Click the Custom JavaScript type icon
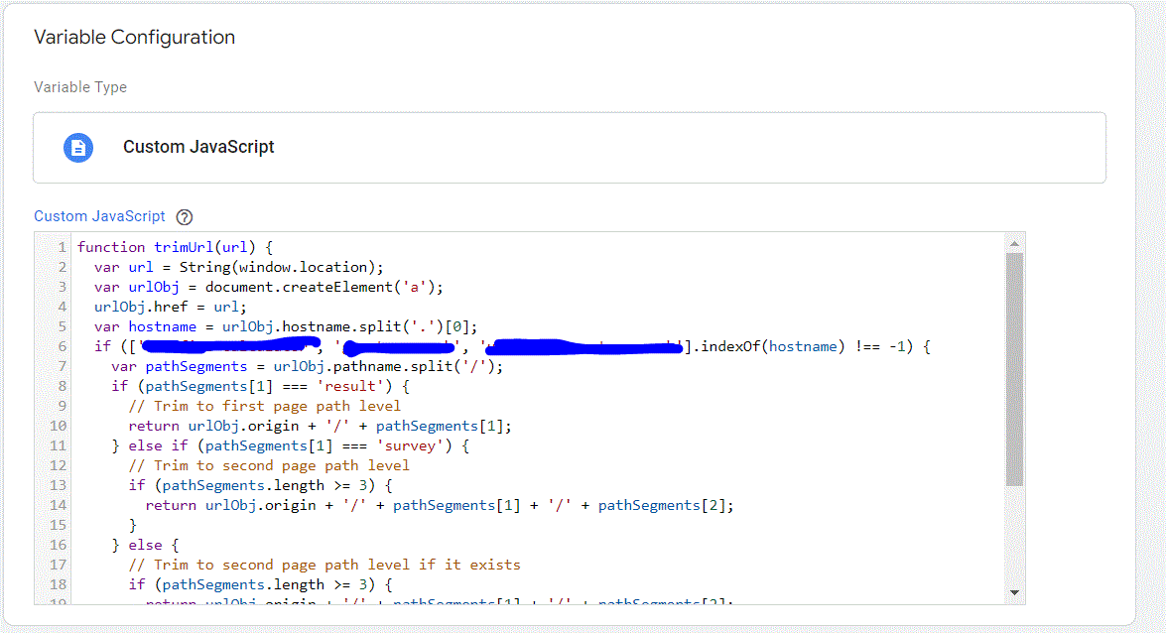The image size is (1166, 633). [x=78, y=147]
